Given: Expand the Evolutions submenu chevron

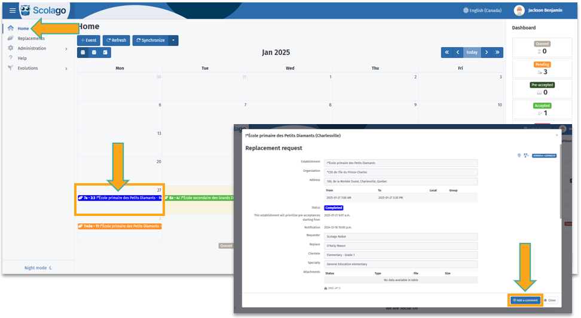Looking at the screenshot, I should point(66,69).
